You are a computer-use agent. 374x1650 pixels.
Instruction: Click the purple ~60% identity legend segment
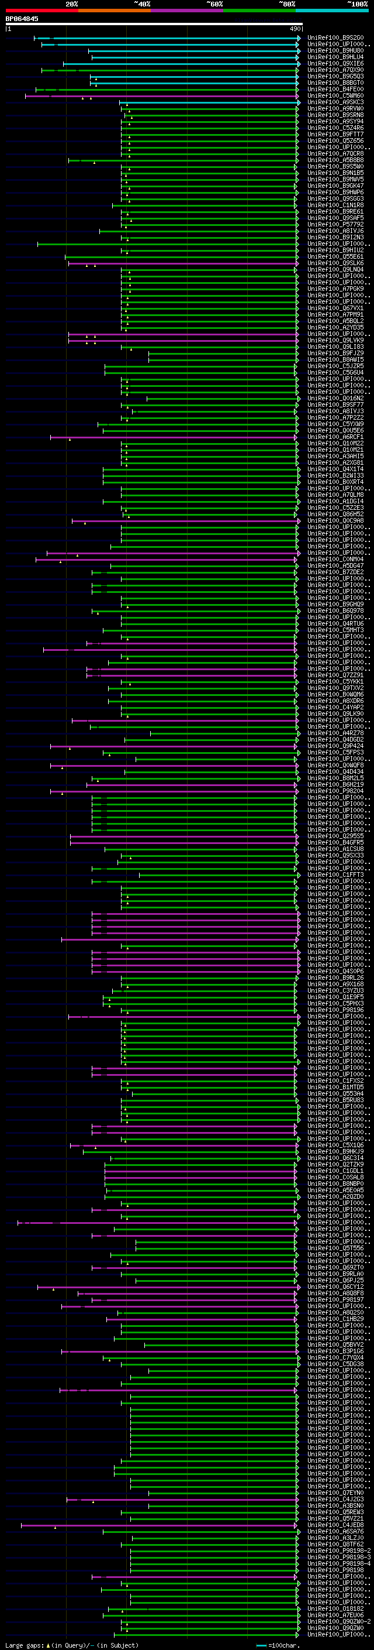pos(186,11)
